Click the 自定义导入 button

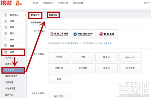(59, 95)
